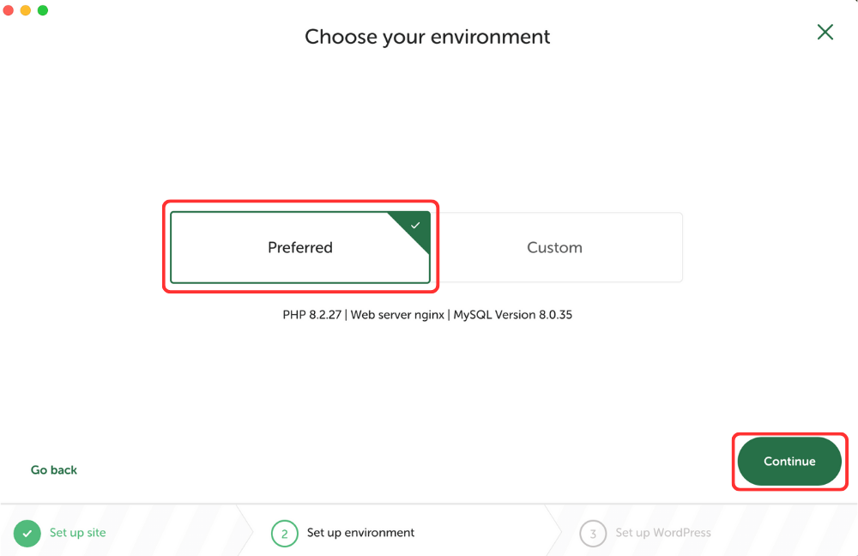This screenshot has height=556, width=858.
Task: Click the PHP 8.2.27 version text
Action: click(x=311, y=315)
